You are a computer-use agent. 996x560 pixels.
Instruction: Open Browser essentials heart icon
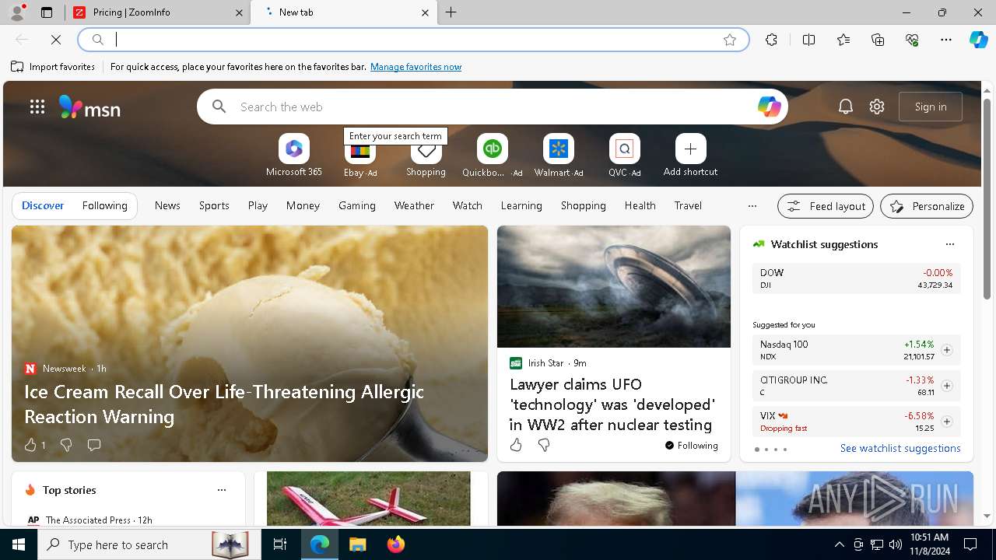click(x=912, y=40)
